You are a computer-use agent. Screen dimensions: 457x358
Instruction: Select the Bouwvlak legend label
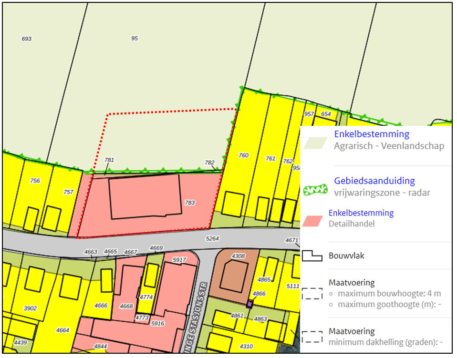point(346,256)
